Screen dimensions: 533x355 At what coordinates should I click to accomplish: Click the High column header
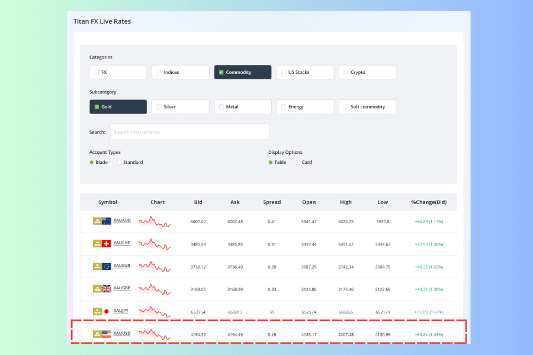point(346,202)
